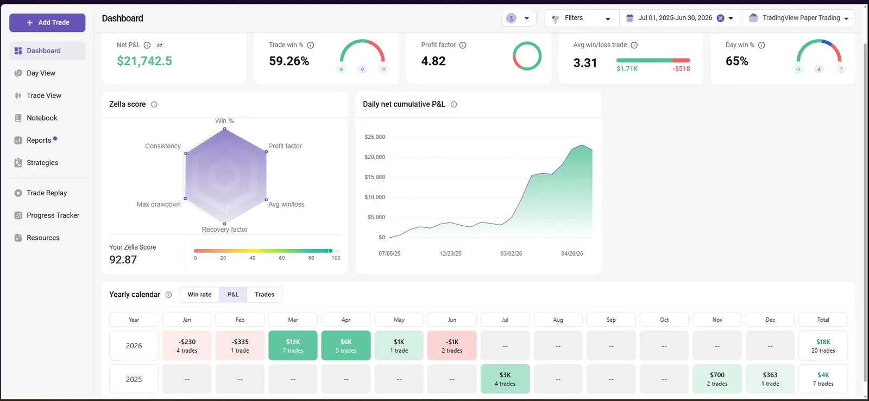Open Trade Replay

47,193
